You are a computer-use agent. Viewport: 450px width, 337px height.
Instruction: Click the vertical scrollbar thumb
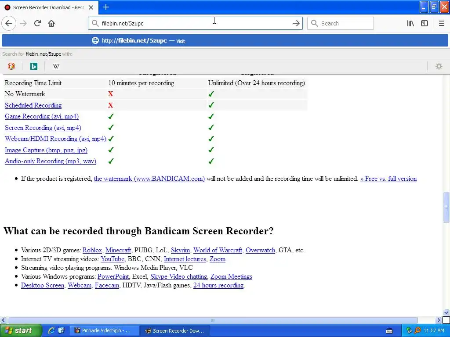pos(446,207)
